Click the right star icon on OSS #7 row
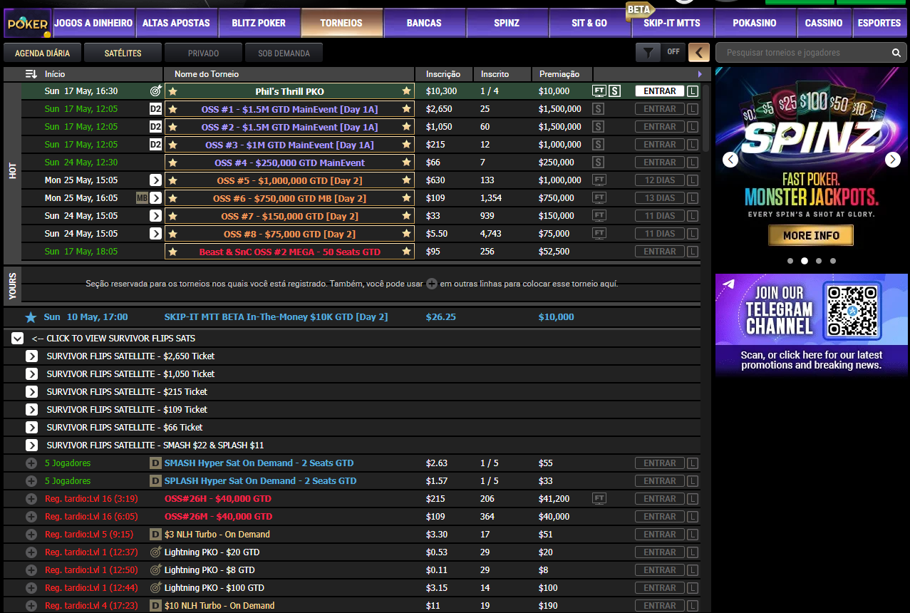Viewport: 910px width, 613px height. click(x=406, y=216)
